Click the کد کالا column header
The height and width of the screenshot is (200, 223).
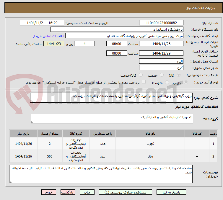tap(197, 134)
